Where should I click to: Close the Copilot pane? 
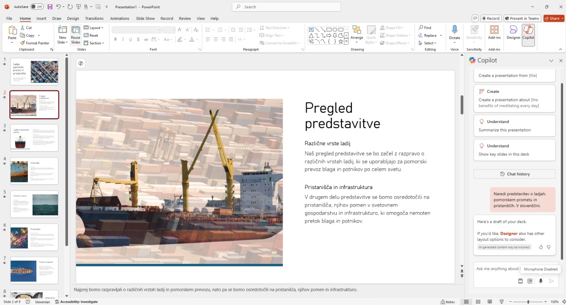click(561, 61)
